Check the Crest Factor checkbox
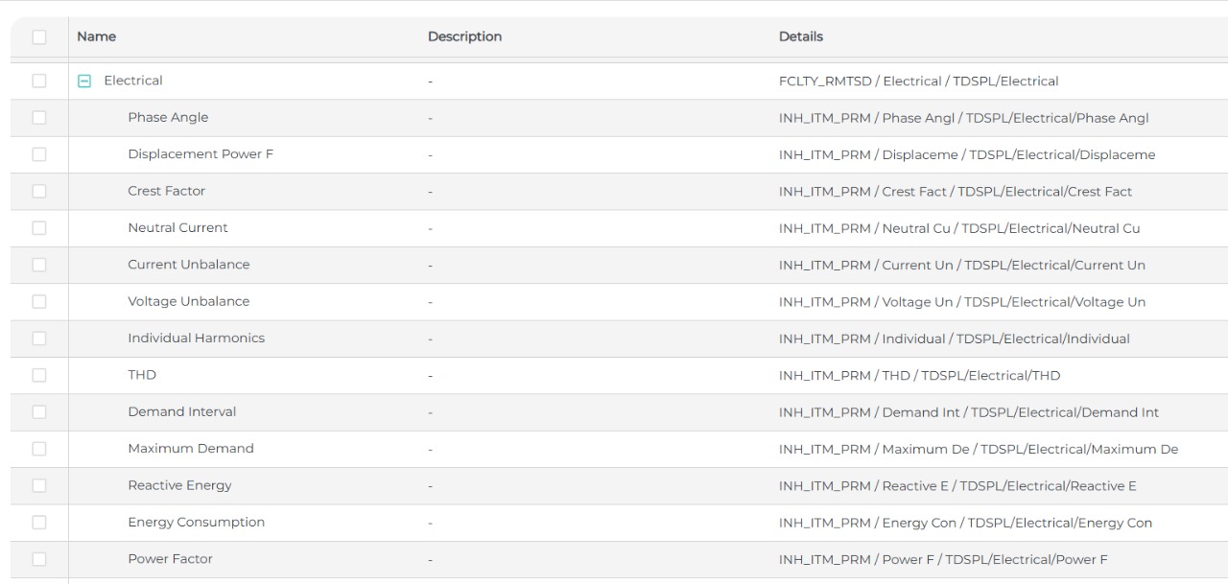 tap(38, 191)
